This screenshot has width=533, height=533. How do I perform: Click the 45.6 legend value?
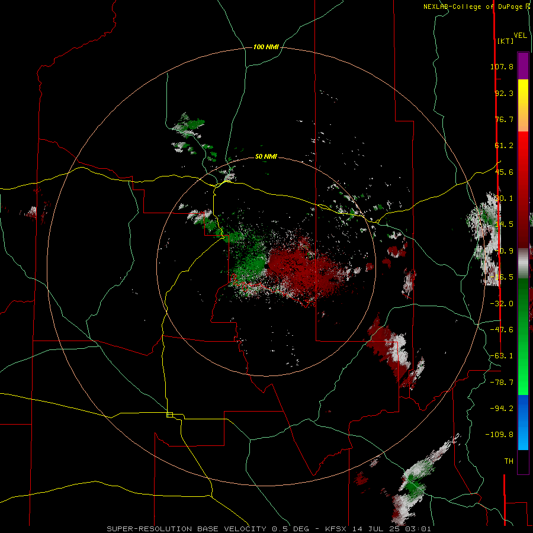(504, 172)
